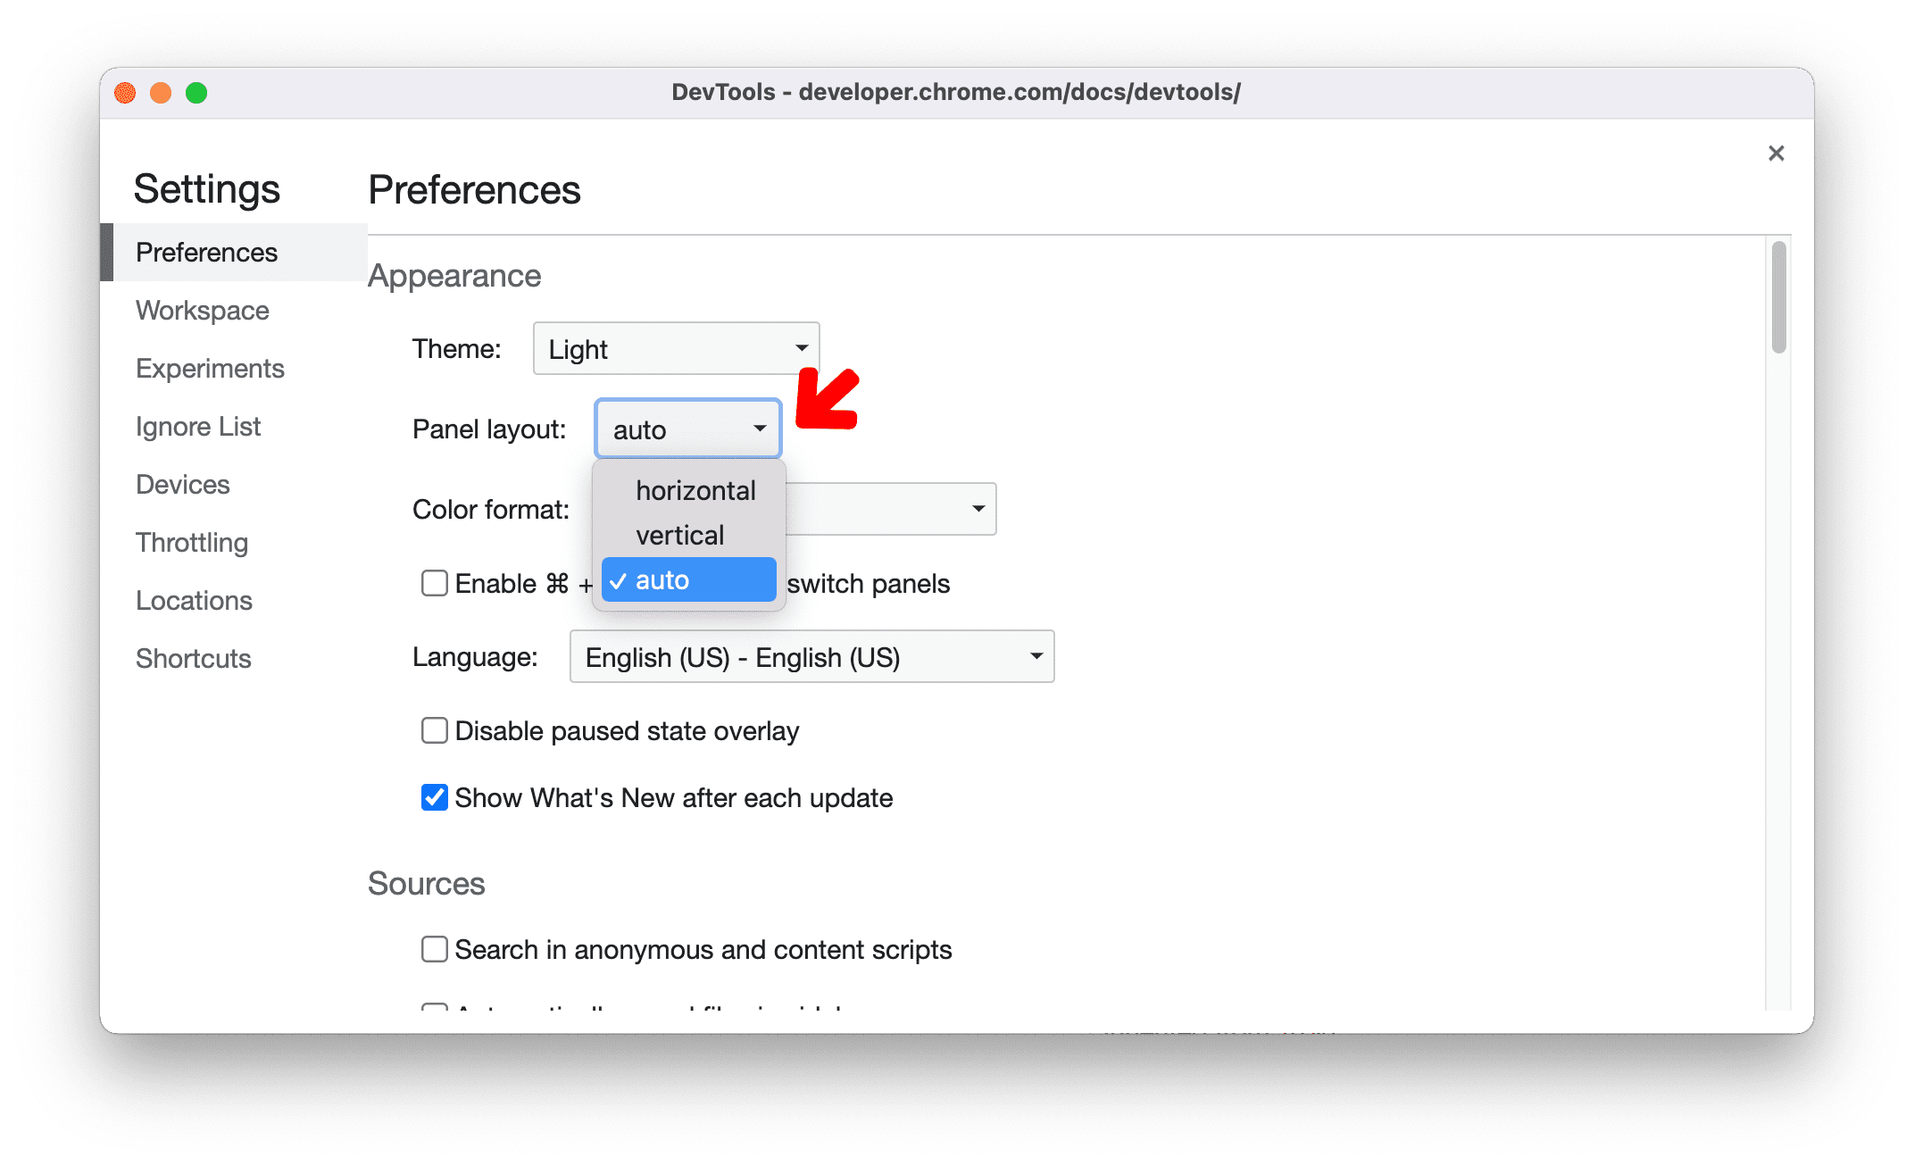Image resolution: width=1914 pixels, height=1166 pixels.
Task: Enable Search in anonymous and content scripts
Action: tap(435, 947)
